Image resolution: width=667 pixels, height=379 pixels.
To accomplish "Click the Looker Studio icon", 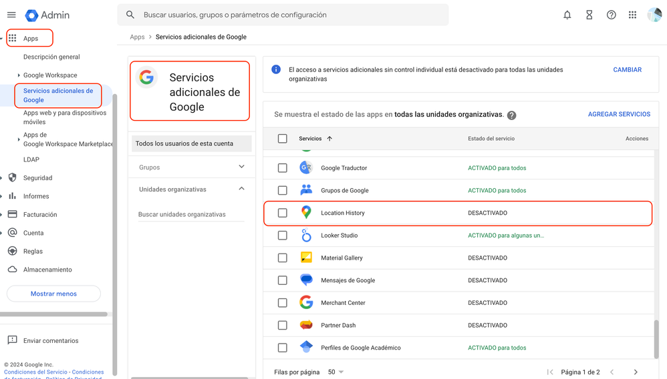I will pos(306,235).
